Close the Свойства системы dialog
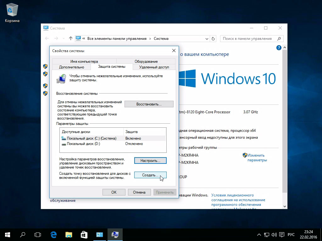Image resolution: width=322 pixels, height=241 pixels. [174, 51]
